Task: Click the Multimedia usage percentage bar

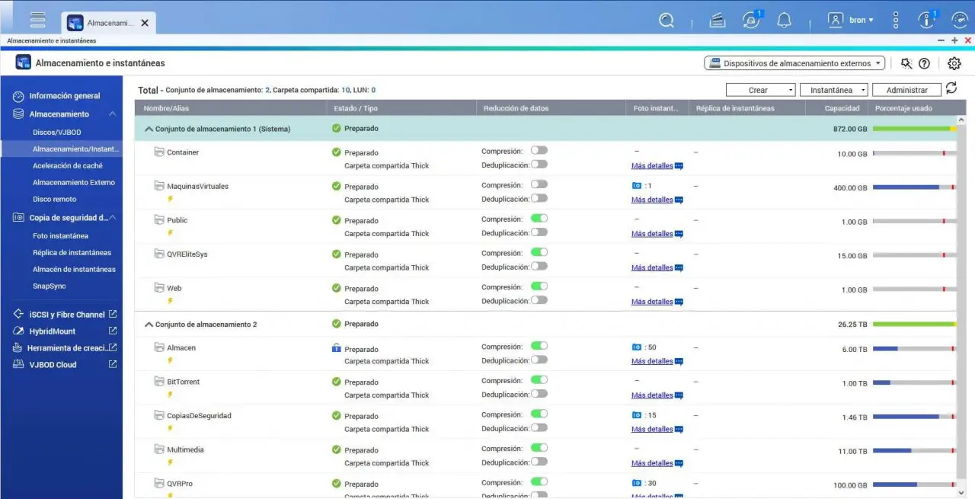Action: pyautogui.click(x=913, y=451)
